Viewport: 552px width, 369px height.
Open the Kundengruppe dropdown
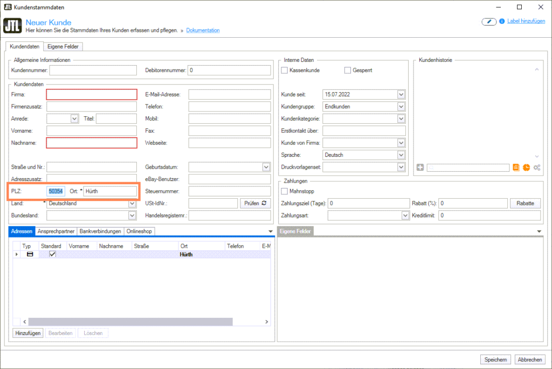(401, 107)
